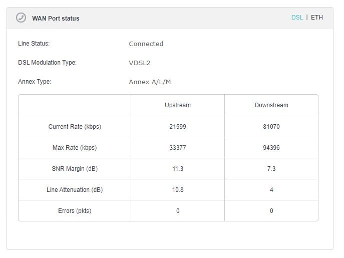
Task: Switch to the DSL tab
Action: click(x=297, y=18)
